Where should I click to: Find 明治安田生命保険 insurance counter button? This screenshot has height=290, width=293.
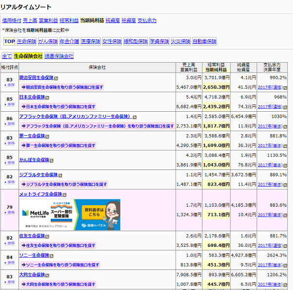point(62,87)
